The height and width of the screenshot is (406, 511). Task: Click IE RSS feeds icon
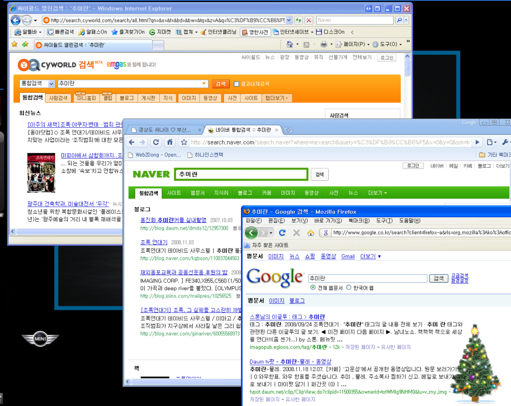point(306,44)
